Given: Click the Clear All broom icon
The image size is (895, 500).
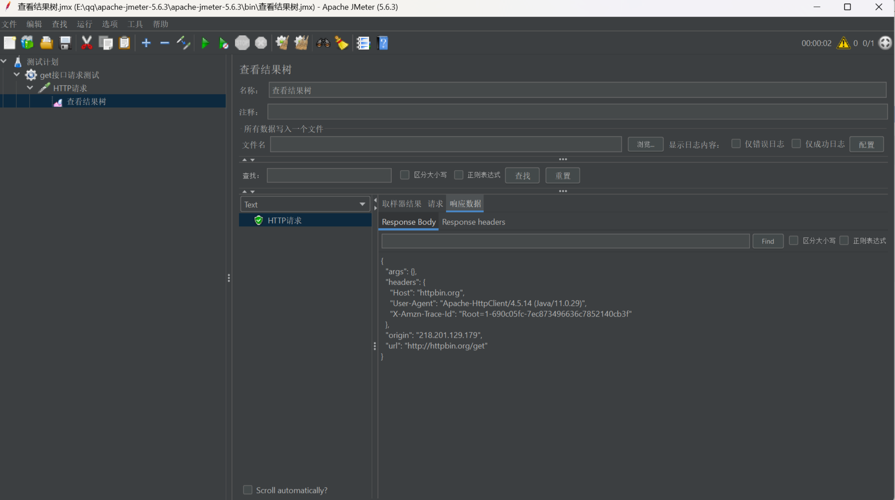Looking at the screenshot, I should pyautogui.click(x=301, y=43).
